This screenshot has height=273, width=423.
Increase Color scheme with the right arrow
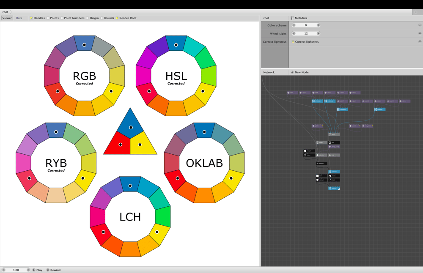318,25
